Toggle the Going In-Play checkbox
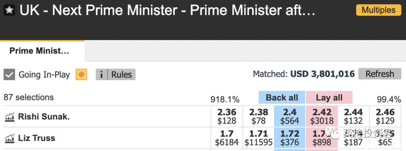This screenshot has height=151, width=406. pos(9,75)
